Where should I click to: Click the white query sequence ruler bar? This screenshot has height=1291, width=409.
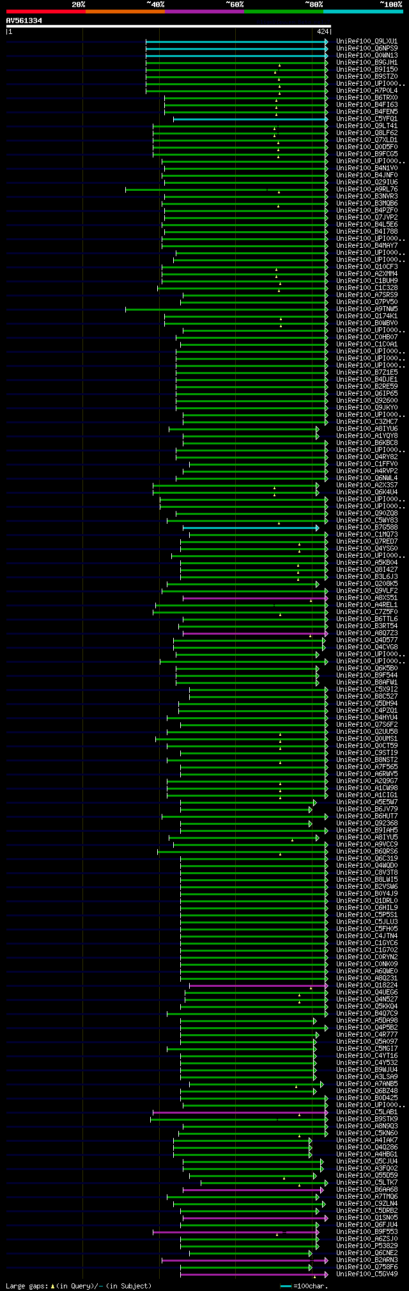coord(169,26)
